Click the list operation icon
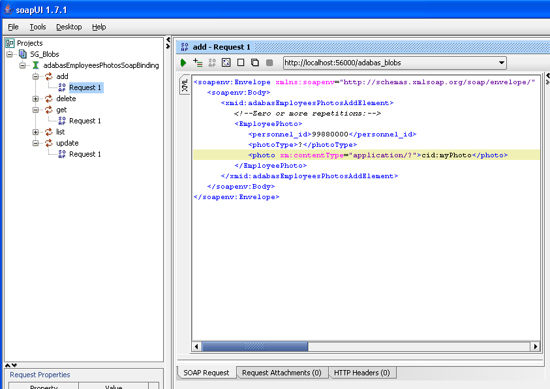Screen dimensions: 550x389 [49, 132]
